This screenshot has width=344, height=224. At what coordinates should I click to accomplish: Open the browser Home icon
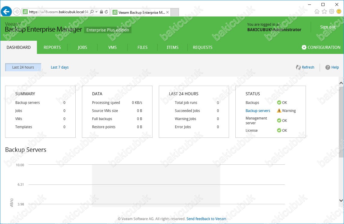[317, 12]
